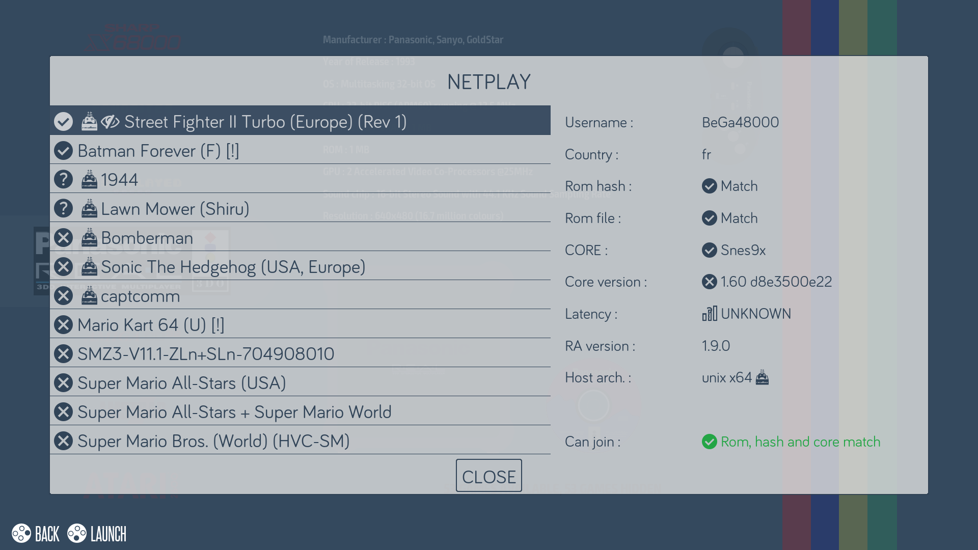Select the Bomberman netplay entry

coord(300,237)
